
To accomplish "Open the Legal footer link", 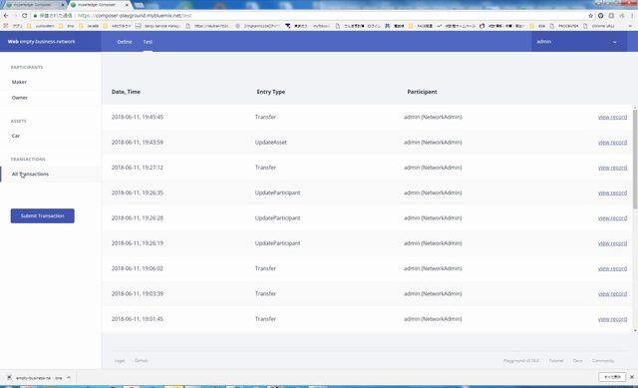I will pyautogui.click(x=120, y=361).
